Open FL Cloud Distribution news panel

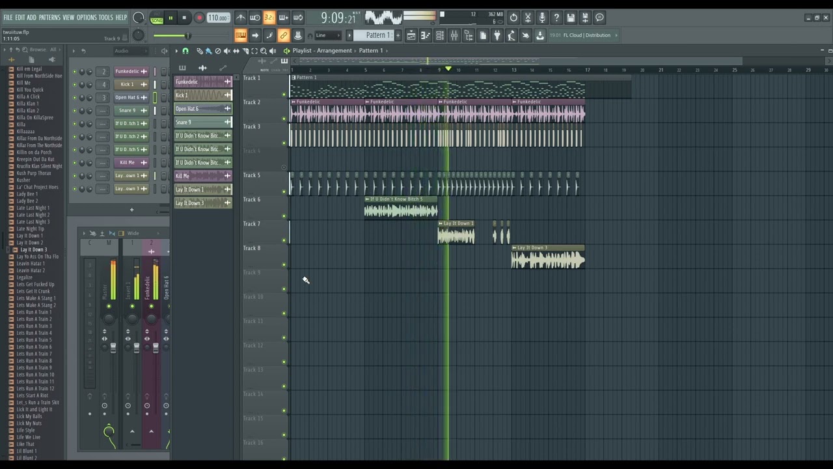[582, 35]
